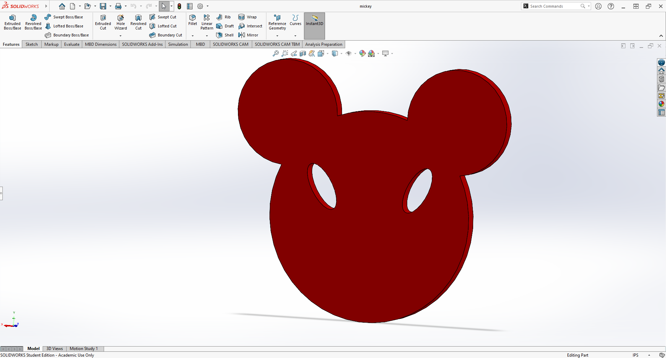
Task: Choose Boundary Boss/Base feature
Action: point(67,35)
